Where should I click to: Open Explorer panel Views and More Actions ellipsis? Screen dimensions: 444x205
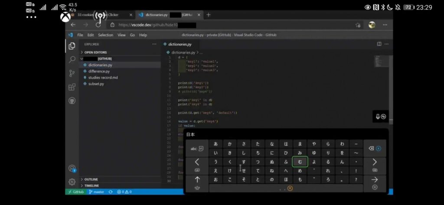[154, 44]
